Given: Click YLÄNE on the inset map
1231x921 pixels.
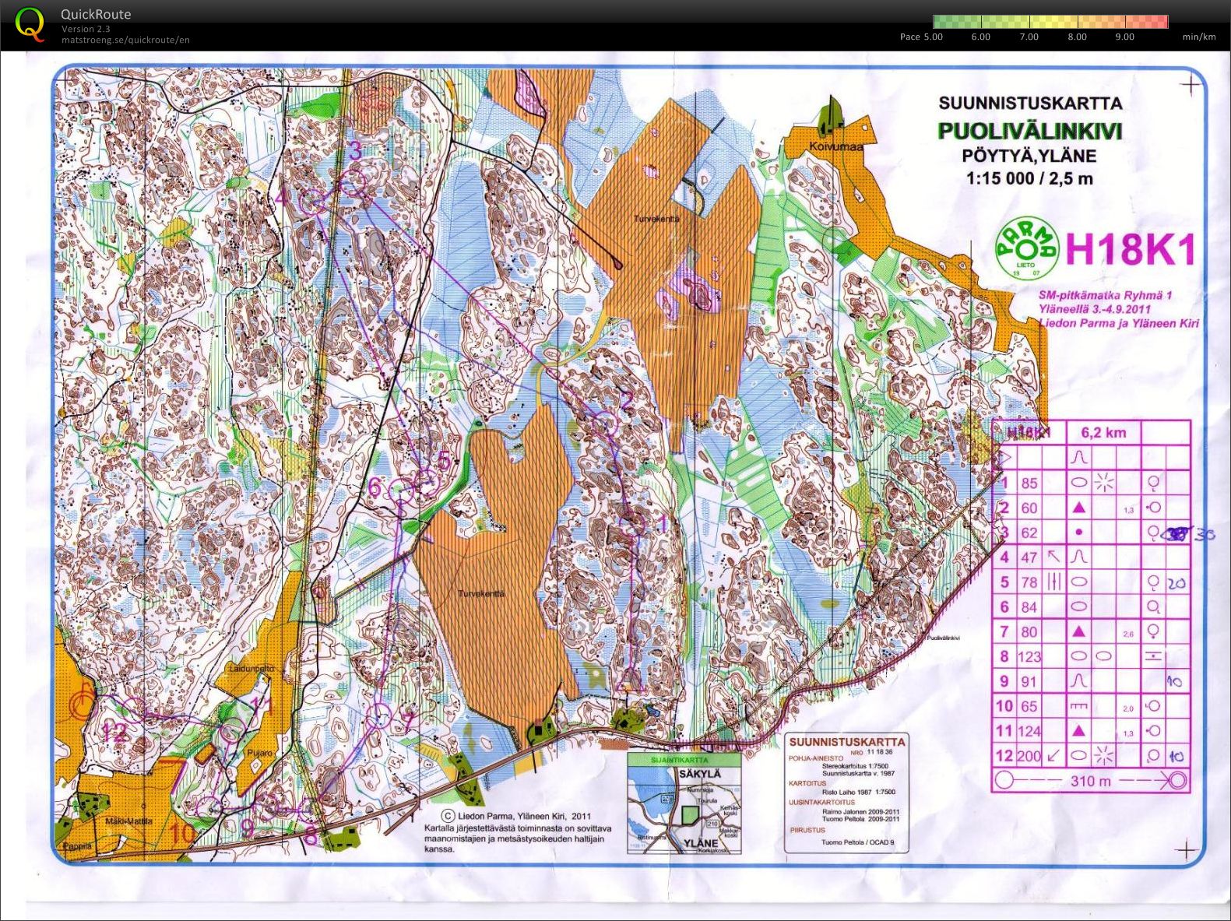Looking at the screenshot, I should tap(702, 843).
